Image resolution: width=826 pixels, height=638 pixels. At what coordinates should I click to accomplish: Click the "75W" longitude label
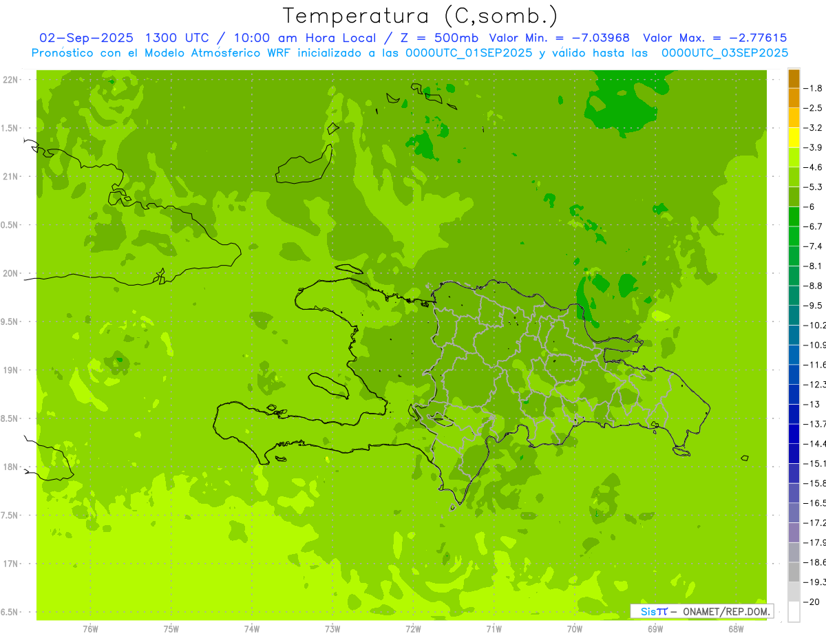pos(171,628)
